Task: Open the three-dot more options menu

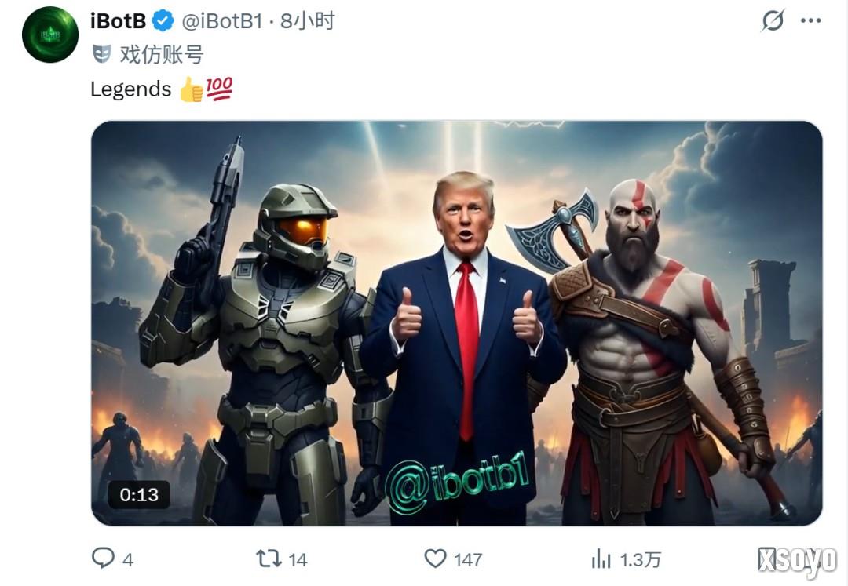Action: pyautogui.click(x=810, y=20)
